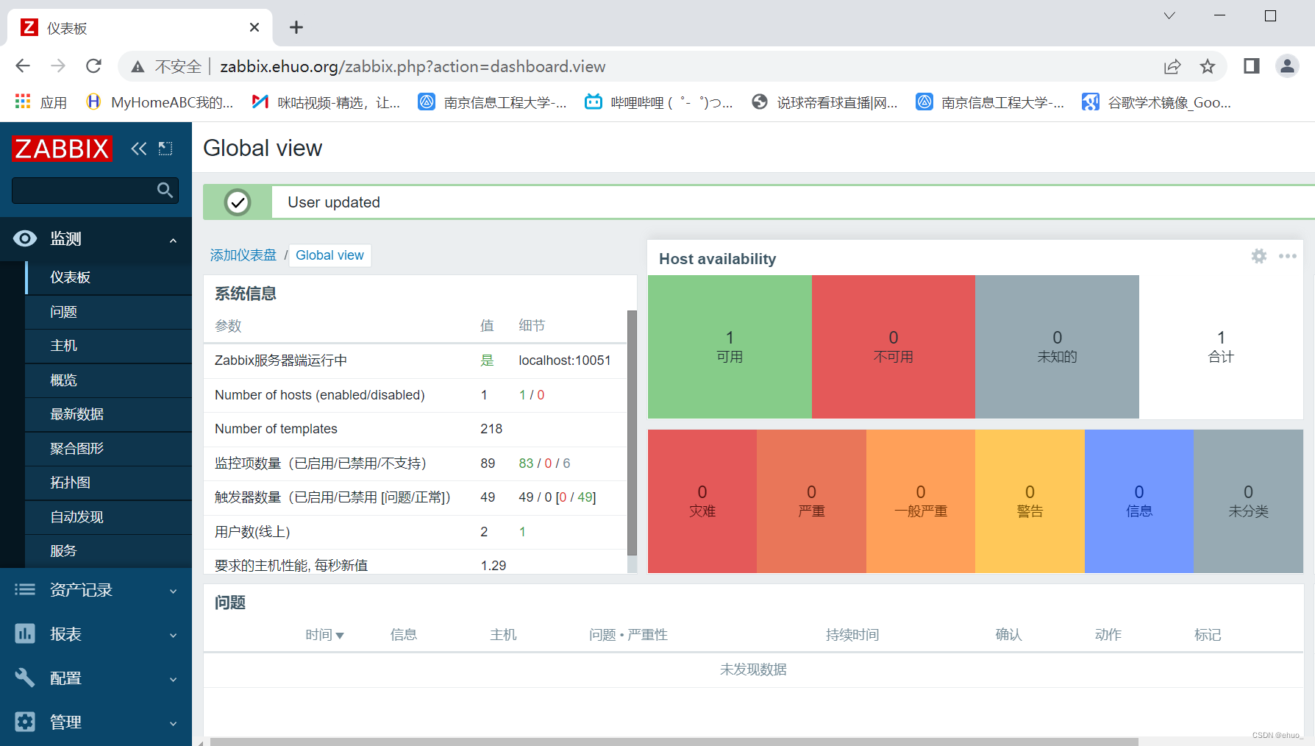Open the 应用 apps bookmark
Screen dimensions: 1315x746
(41, 102)
